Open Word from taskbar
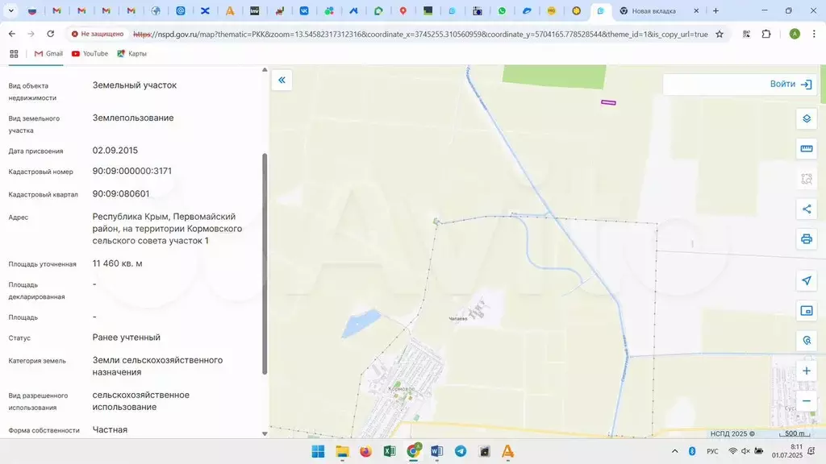Viewport: 826px width, 464px height. (x=436, y=451)
